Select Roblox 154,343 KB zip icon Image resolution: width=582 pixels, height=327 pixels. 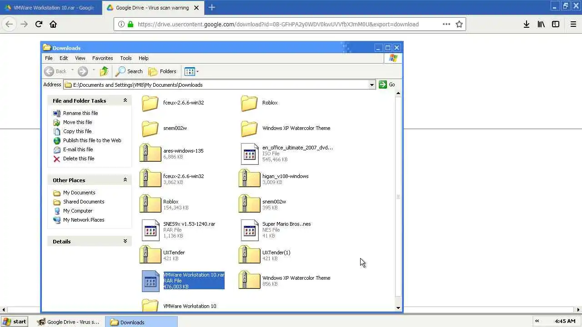coord(150,204)
